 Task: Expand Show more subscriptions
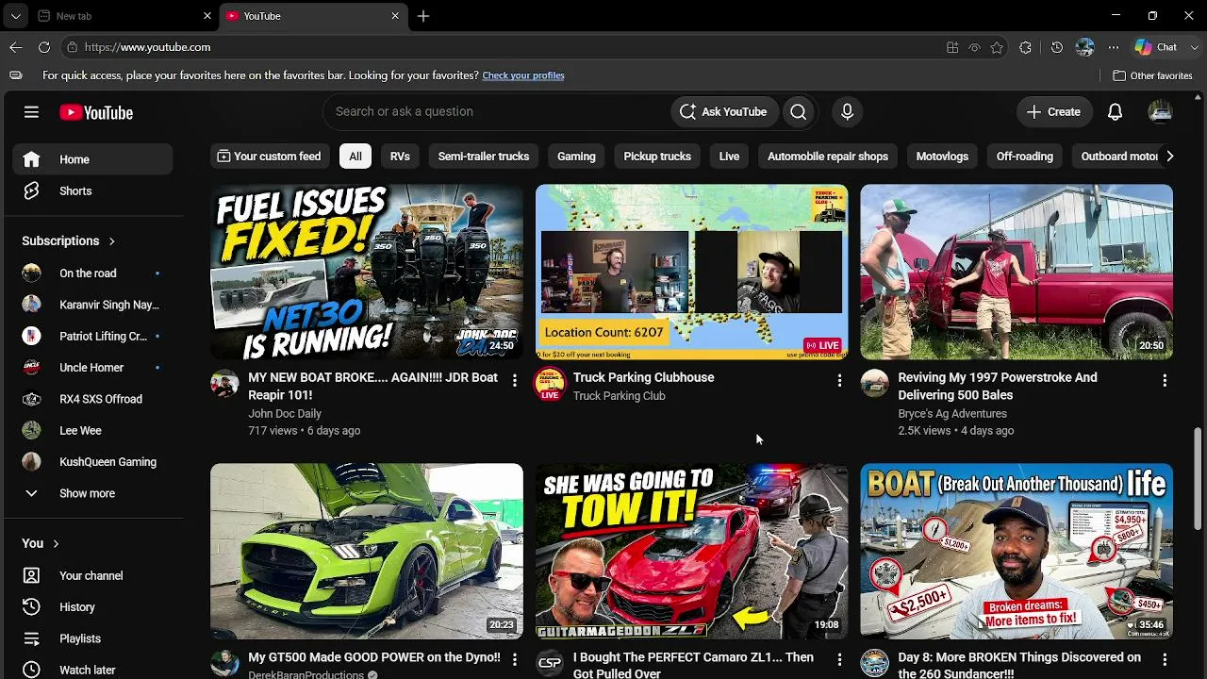[92, 493]
